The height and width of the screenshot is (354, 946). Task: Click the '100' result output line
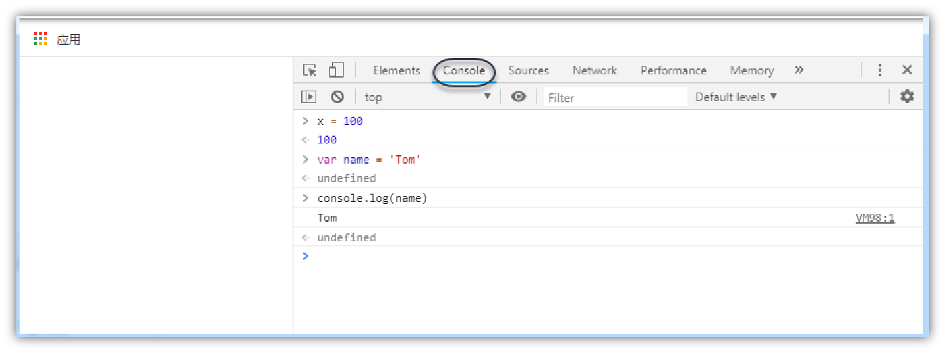pyautogui.click(x=327, y=140)
